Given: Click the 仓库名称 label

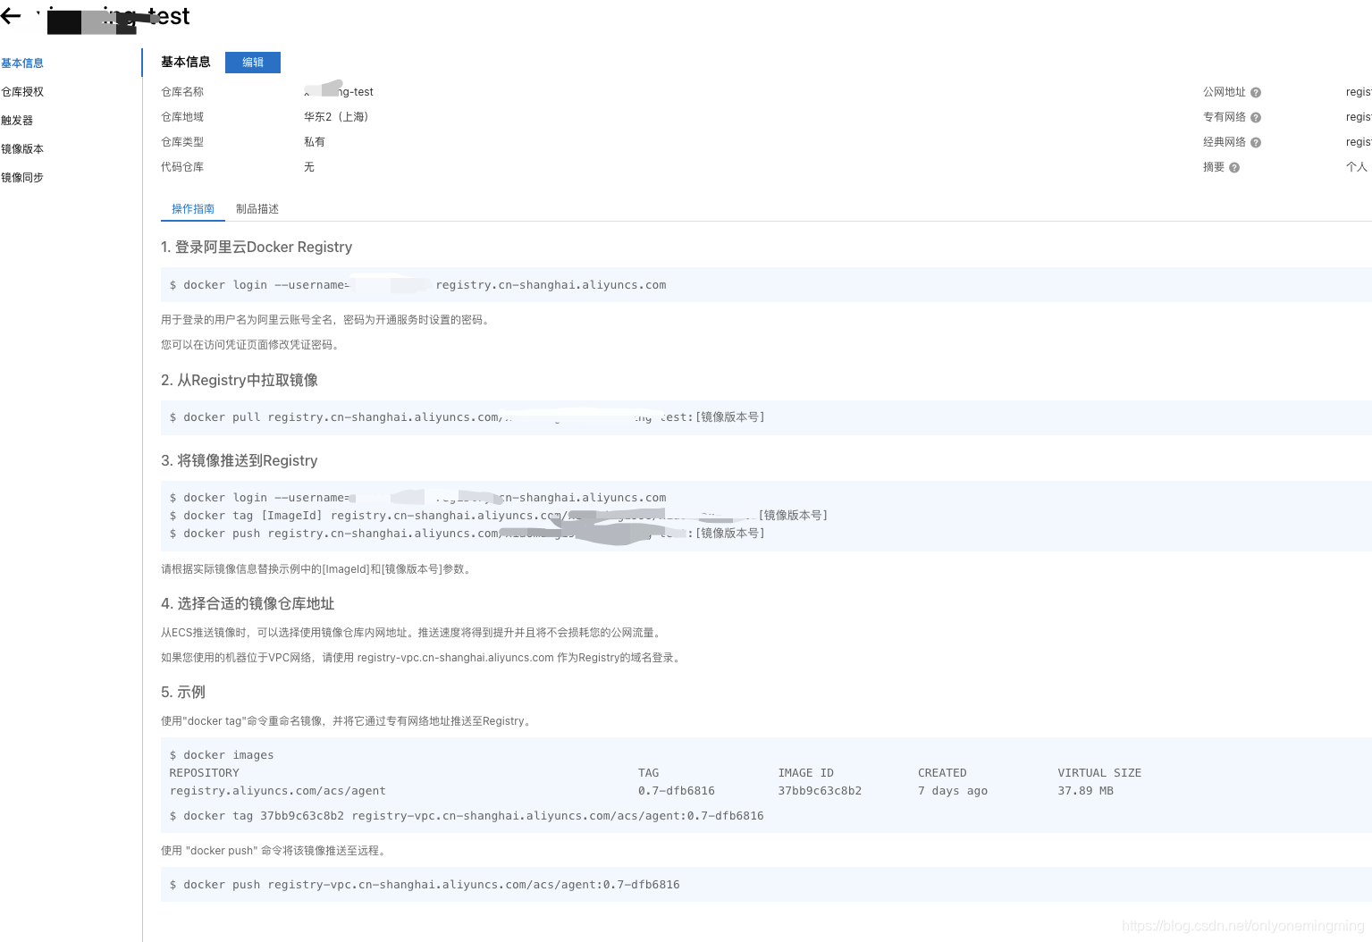Looking at the screenshot, I should click(182, 92).
